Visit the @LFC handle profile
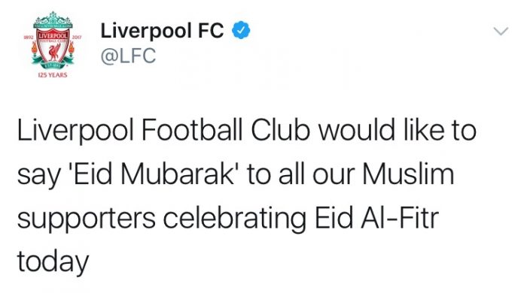The image size is (524, 293). coord(128,56)
